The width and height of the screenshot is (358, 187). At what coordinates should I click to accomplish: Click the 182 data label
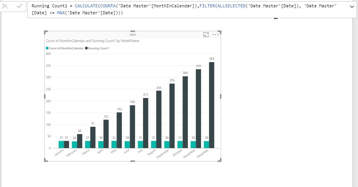132,102
